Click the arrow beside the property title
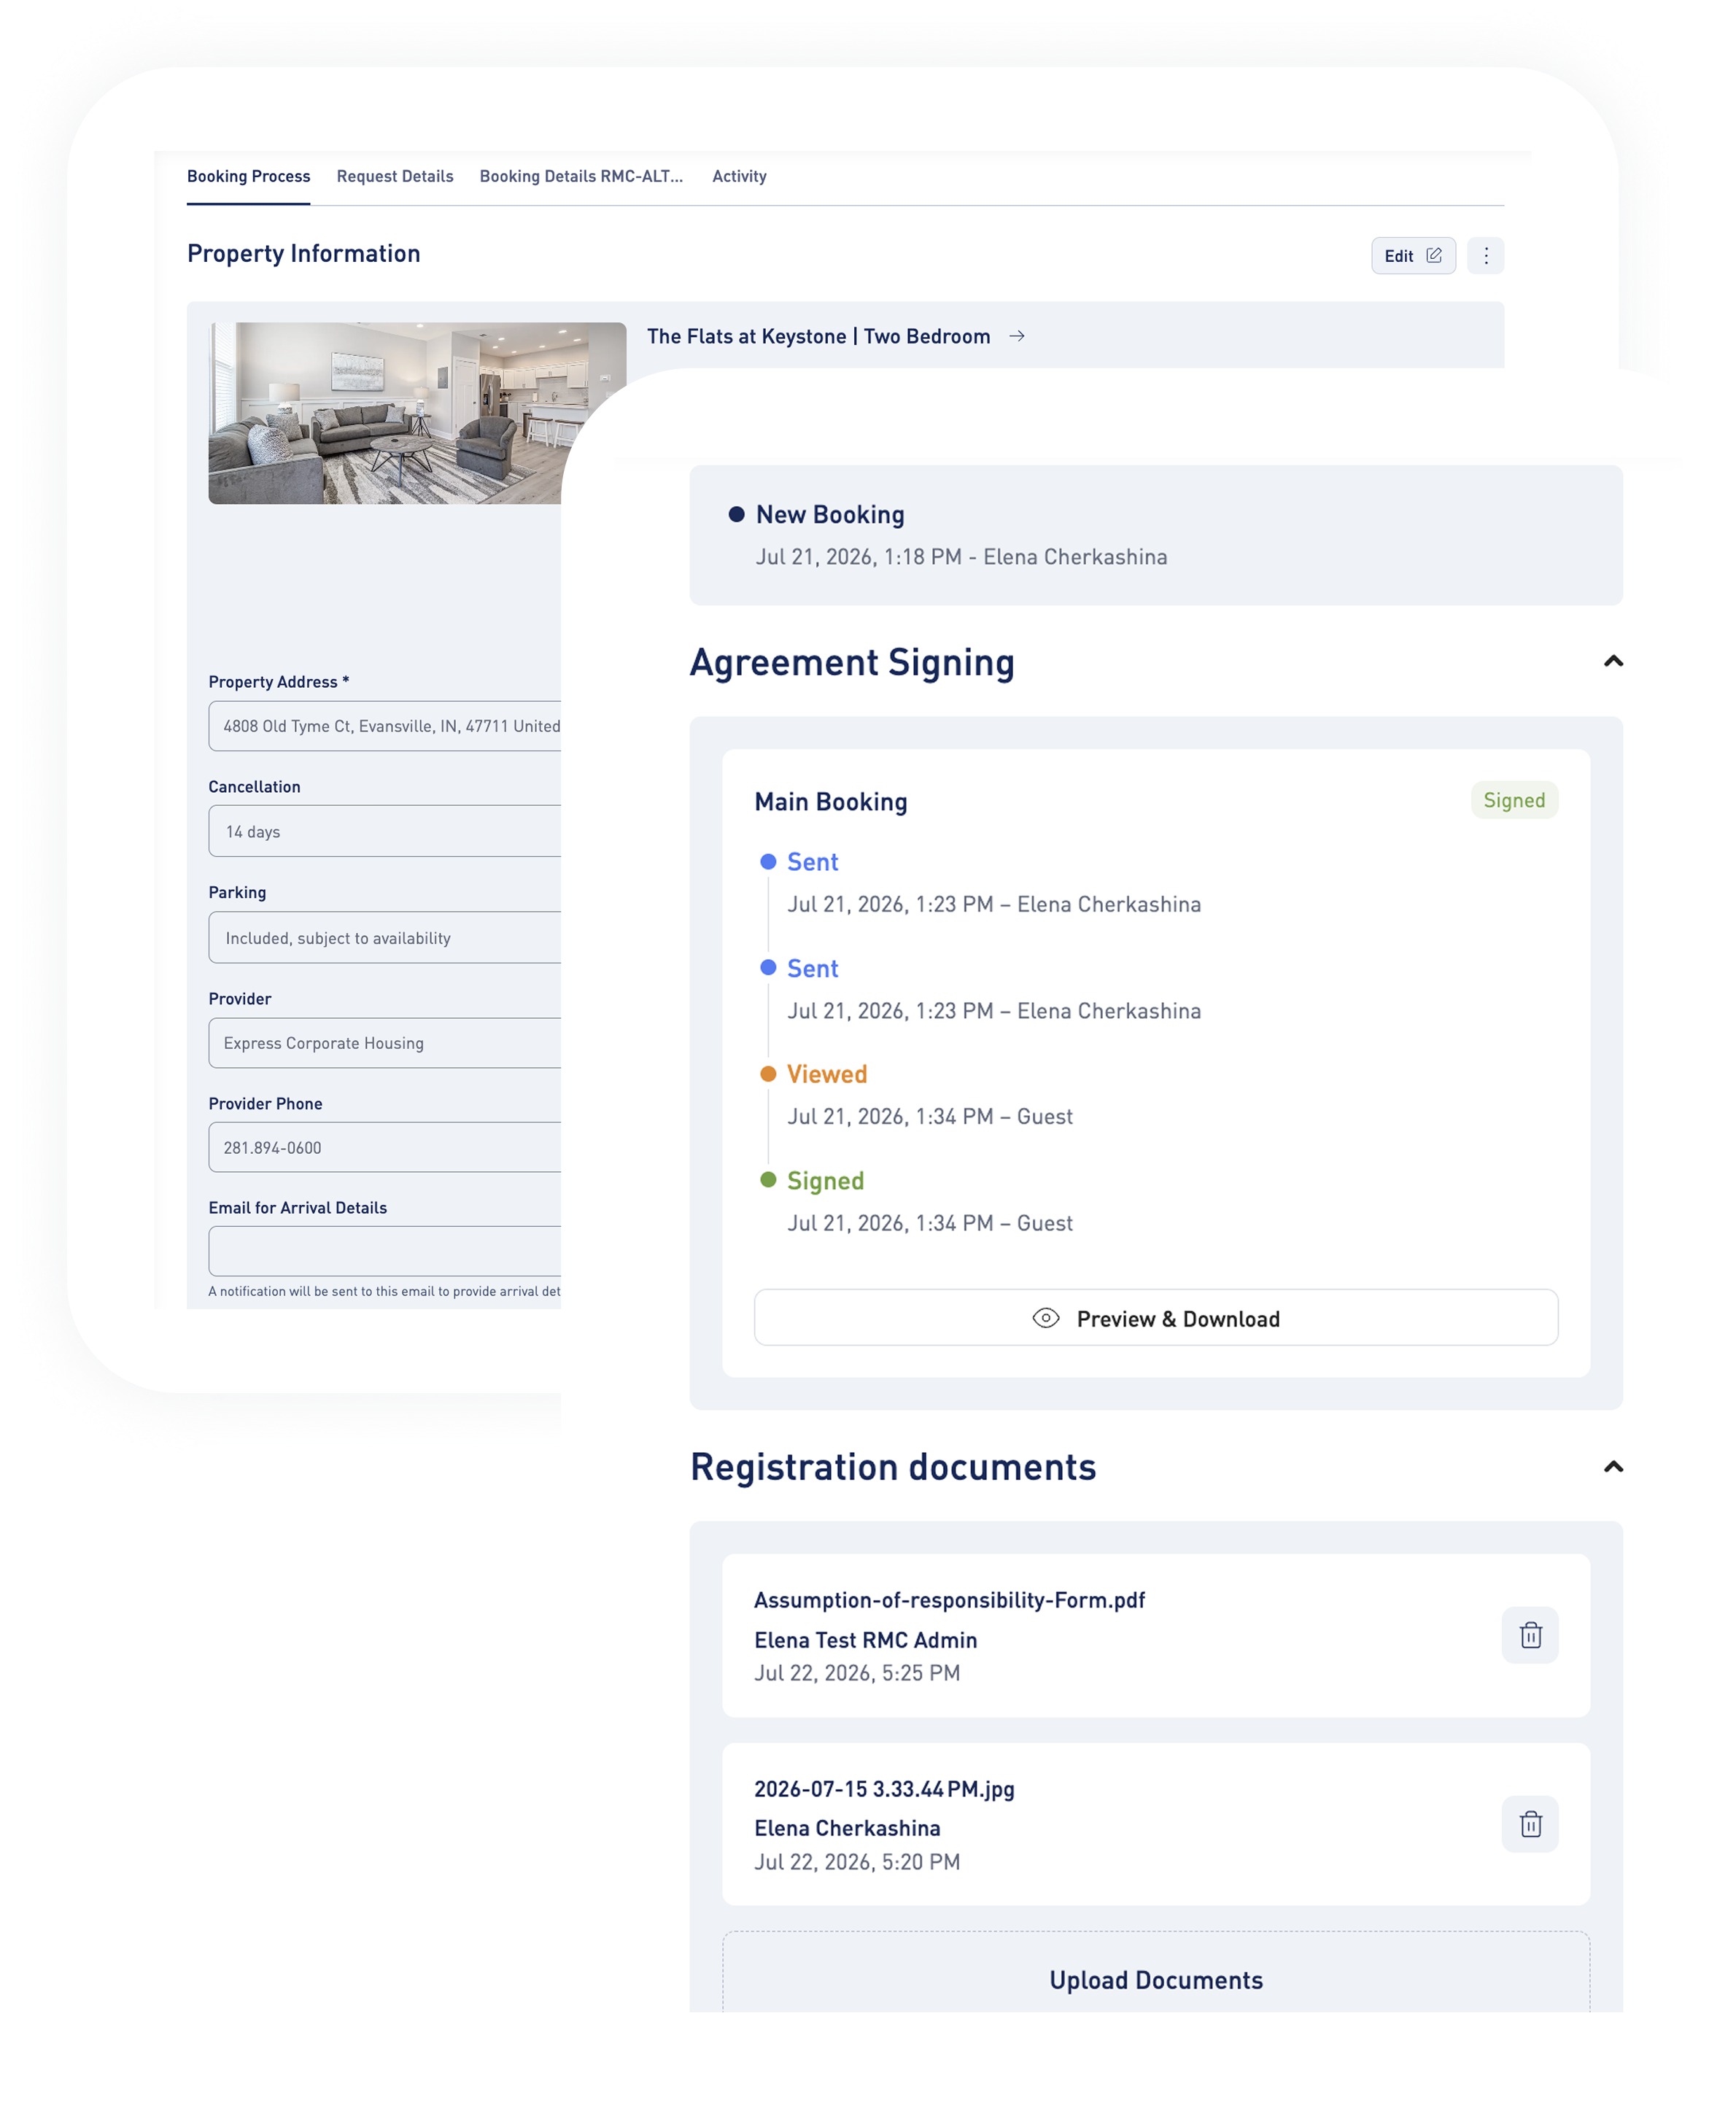1736x2102 pixels. 1017,336
